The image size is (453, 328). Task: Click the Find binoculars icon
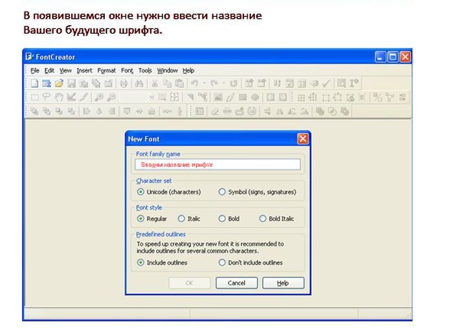point(138,83)
